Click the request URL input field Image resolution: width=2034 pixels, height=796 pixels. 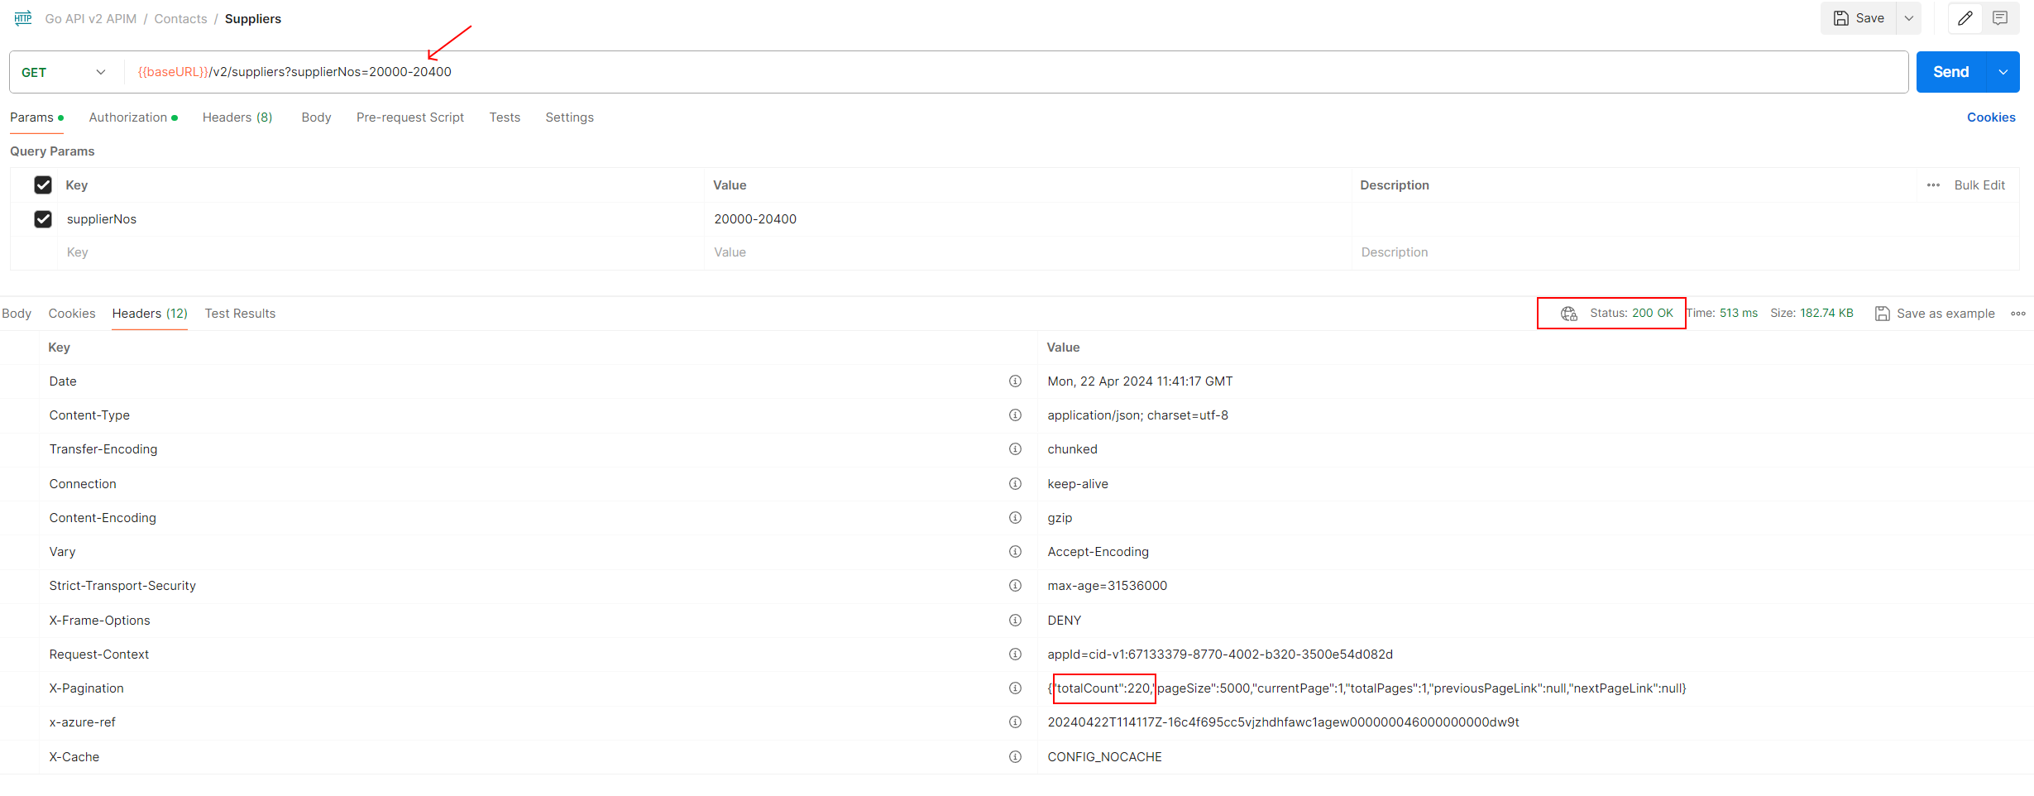[993, 73]
